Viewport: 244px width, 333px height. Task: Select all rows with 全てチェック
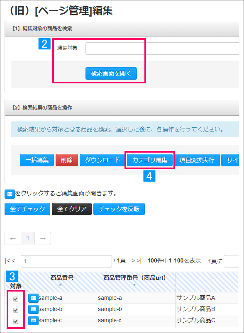(27, 209)
